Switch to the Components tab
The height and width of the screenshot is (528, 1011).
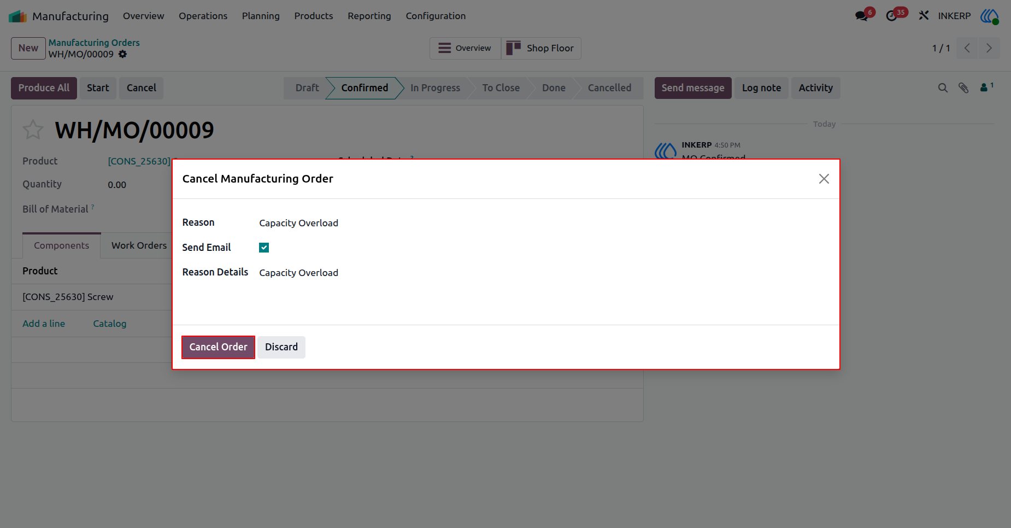tap(61, 246)
